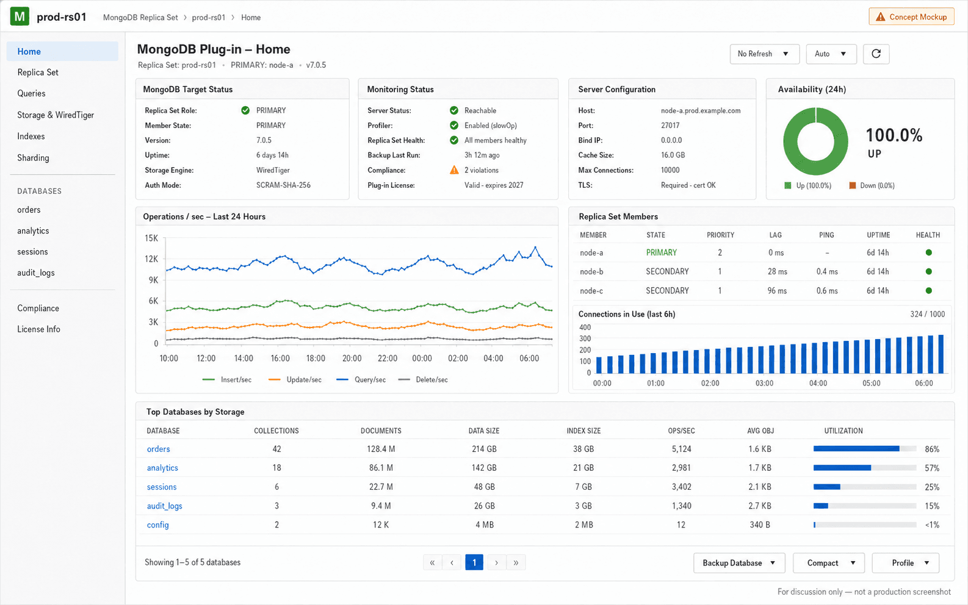Viewport: 968px width, 605px height.
Task: Click the refresh icon button
Action: (876, 54)
